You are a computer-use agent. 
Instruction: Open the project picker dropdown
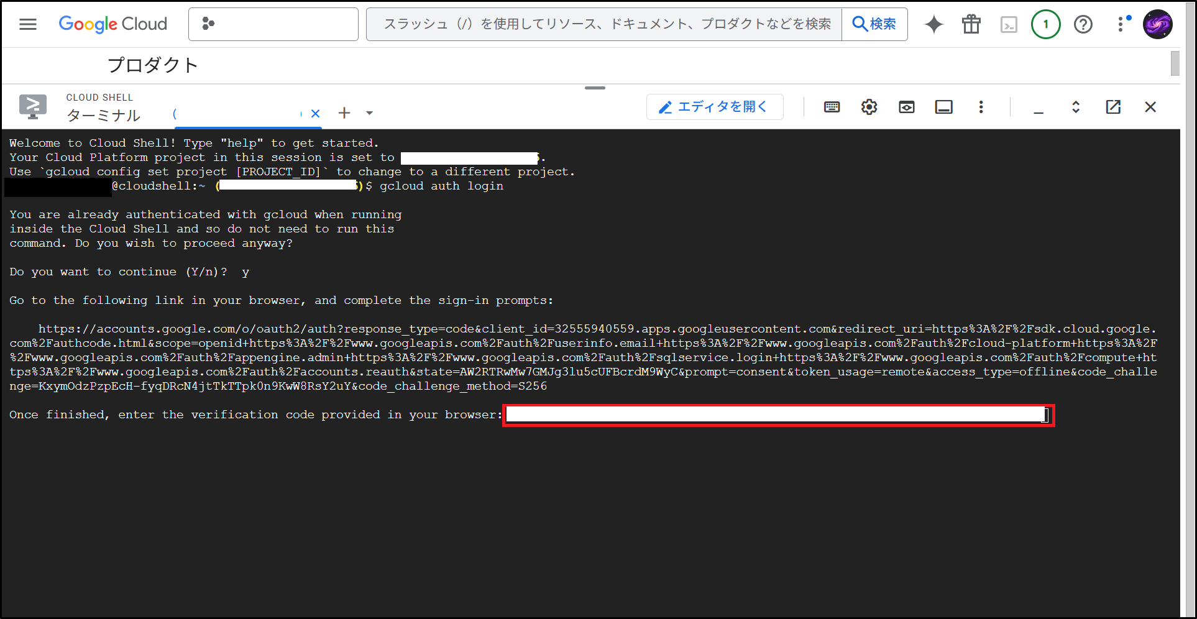pyautogui.click(x=273, y=24)
